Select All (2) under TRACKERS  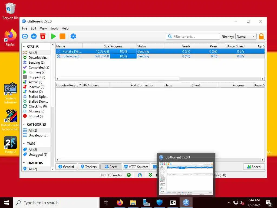36,169
